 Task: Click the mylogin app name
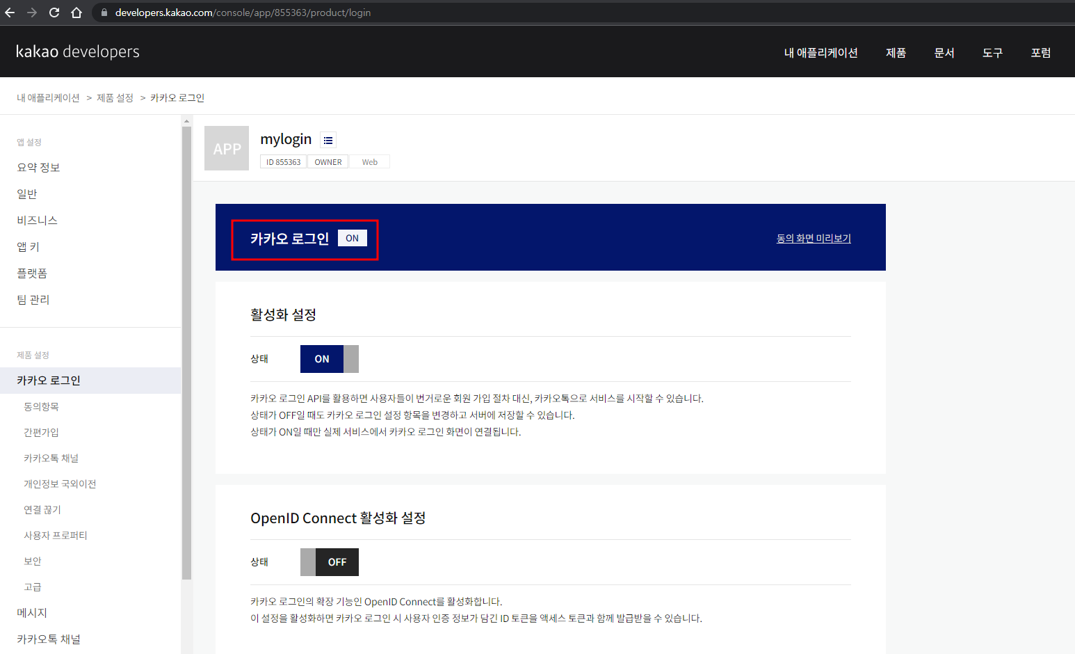(x=286, y=139)
